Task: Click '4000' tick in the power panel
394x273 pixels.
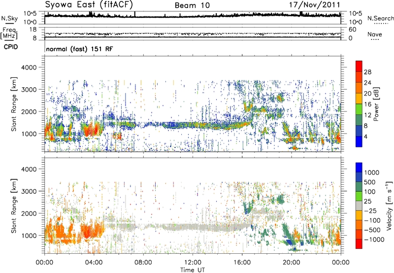Action: [29, 68]
